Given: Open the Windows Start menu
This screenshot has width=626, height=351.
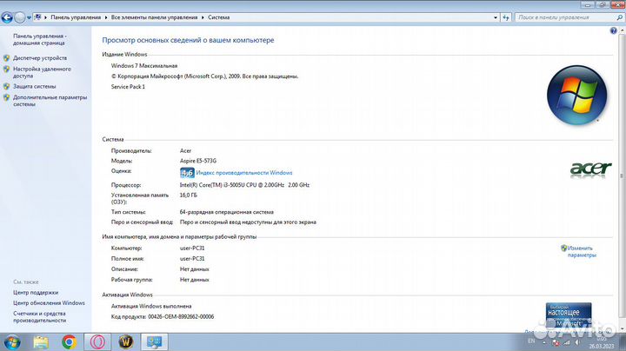Looking at the screenshot, I should click(11, 342).
